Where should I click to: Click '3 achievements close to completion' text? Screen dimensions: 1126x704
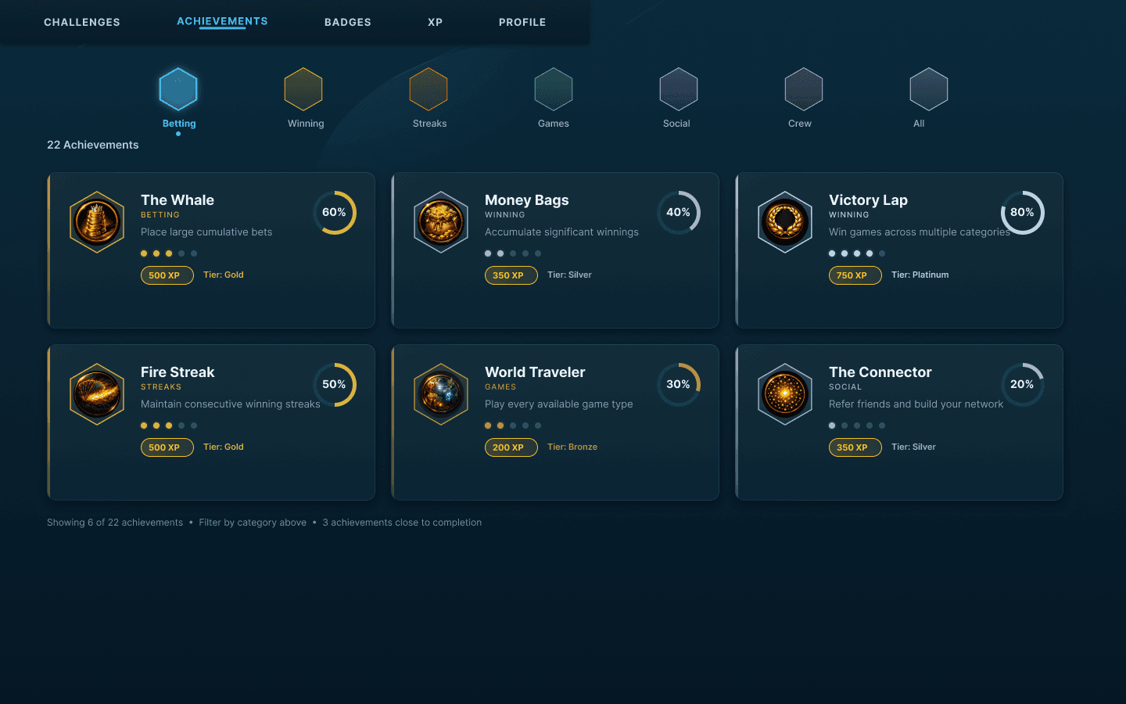(x=402, y=523)
